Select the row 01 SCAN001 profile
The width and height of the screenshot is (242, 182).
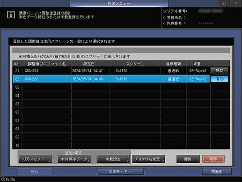pyautogui.click(x=111, y=70)
